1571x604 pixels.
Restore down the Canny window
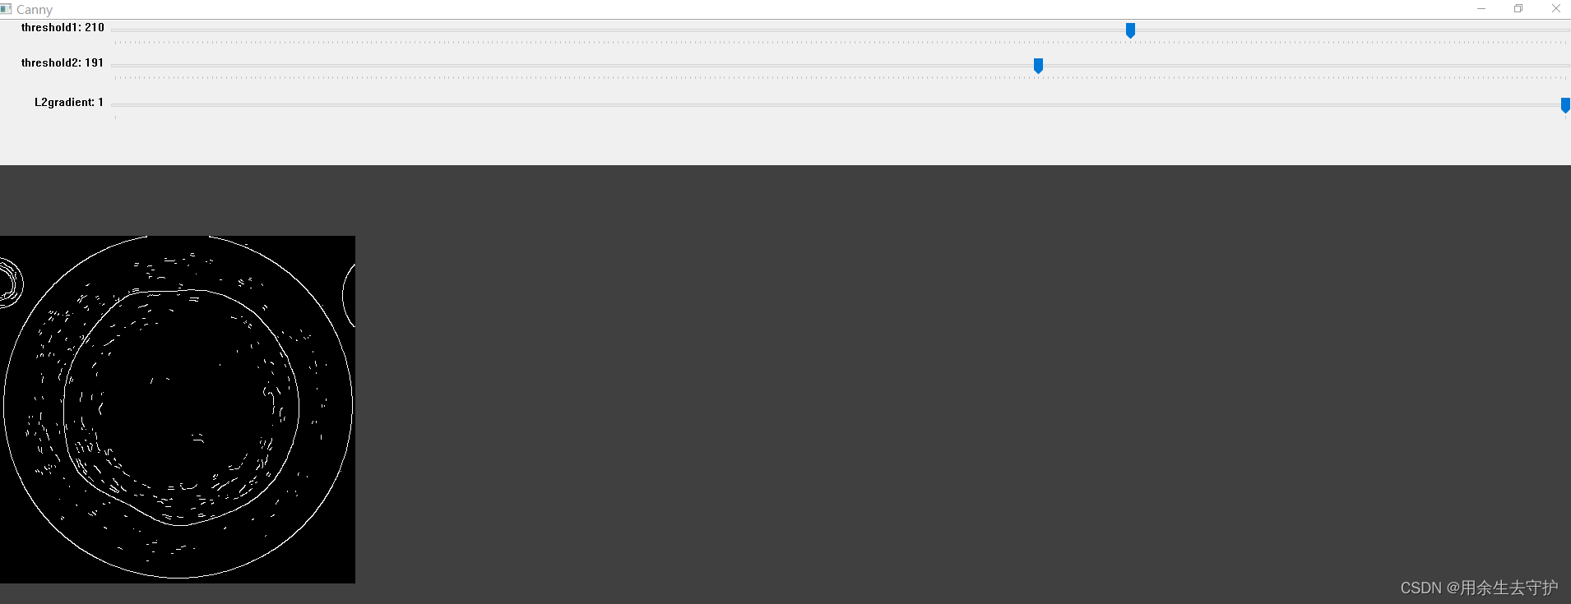coord(1518,9)
